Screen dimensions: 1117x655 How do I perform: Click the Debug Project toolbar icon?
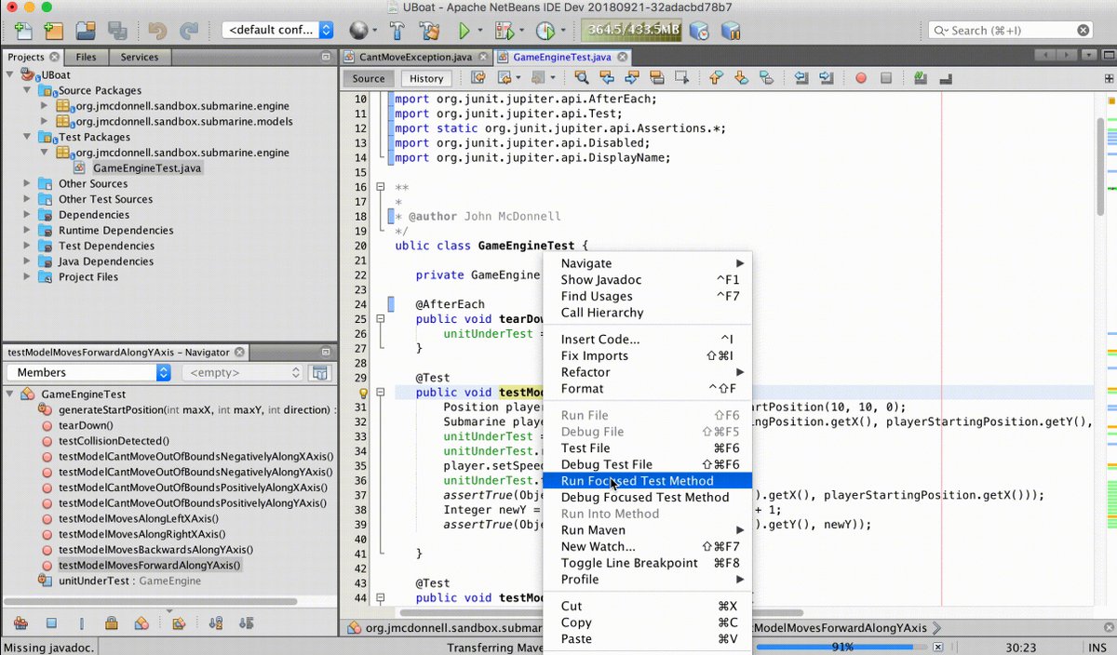pos(504,30)
